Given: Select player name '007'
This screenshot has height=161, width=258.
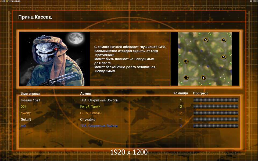Looking at the screenshot, I should (x=24, y=107).
